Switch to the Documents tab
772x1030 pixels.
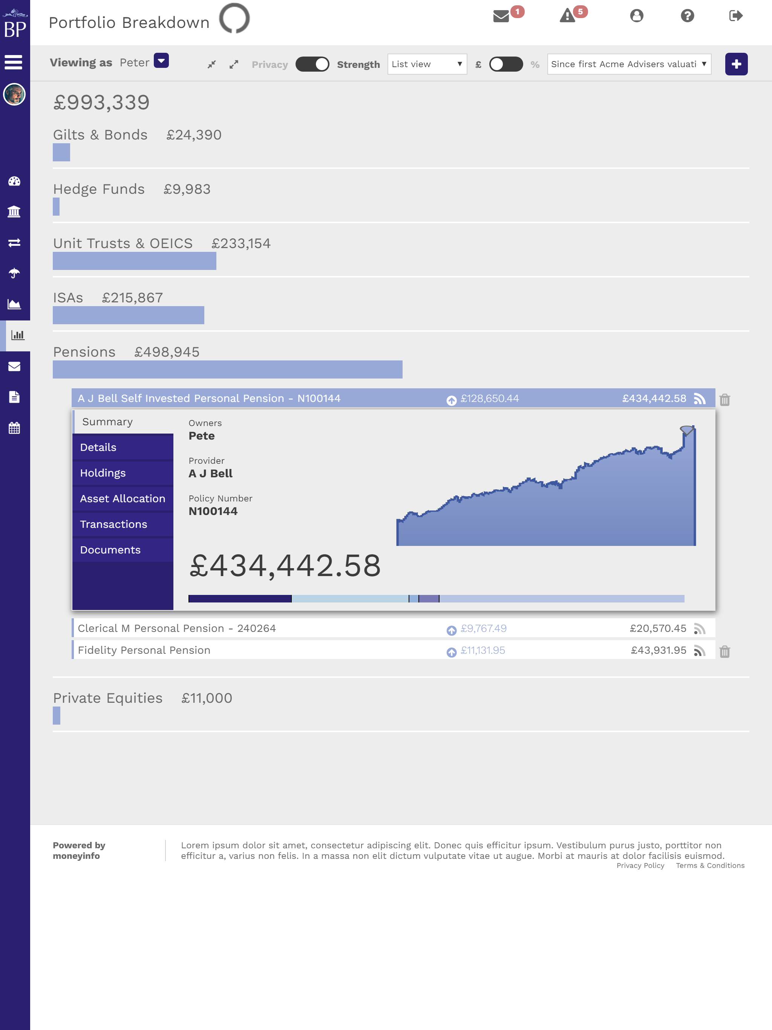123,550
